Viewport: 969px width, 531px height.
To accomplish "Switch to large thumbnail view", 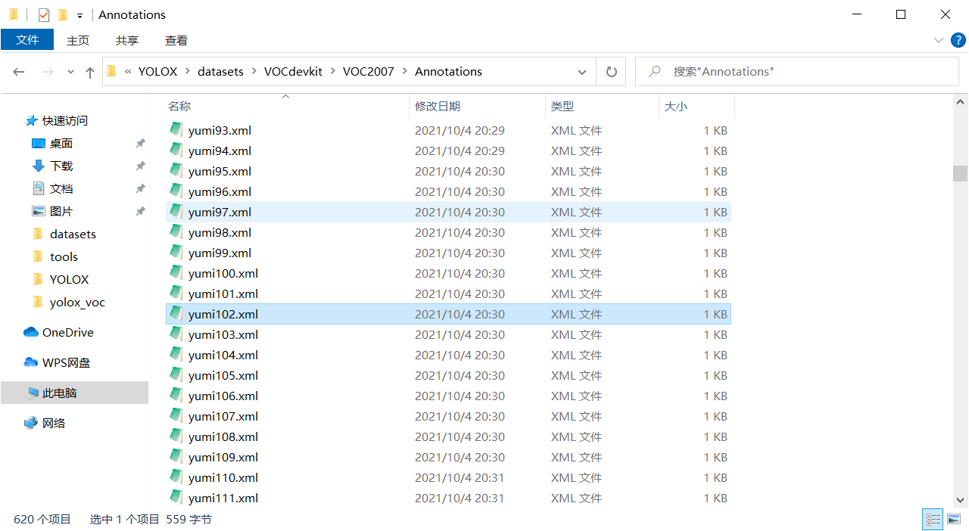I will [954, 520].
